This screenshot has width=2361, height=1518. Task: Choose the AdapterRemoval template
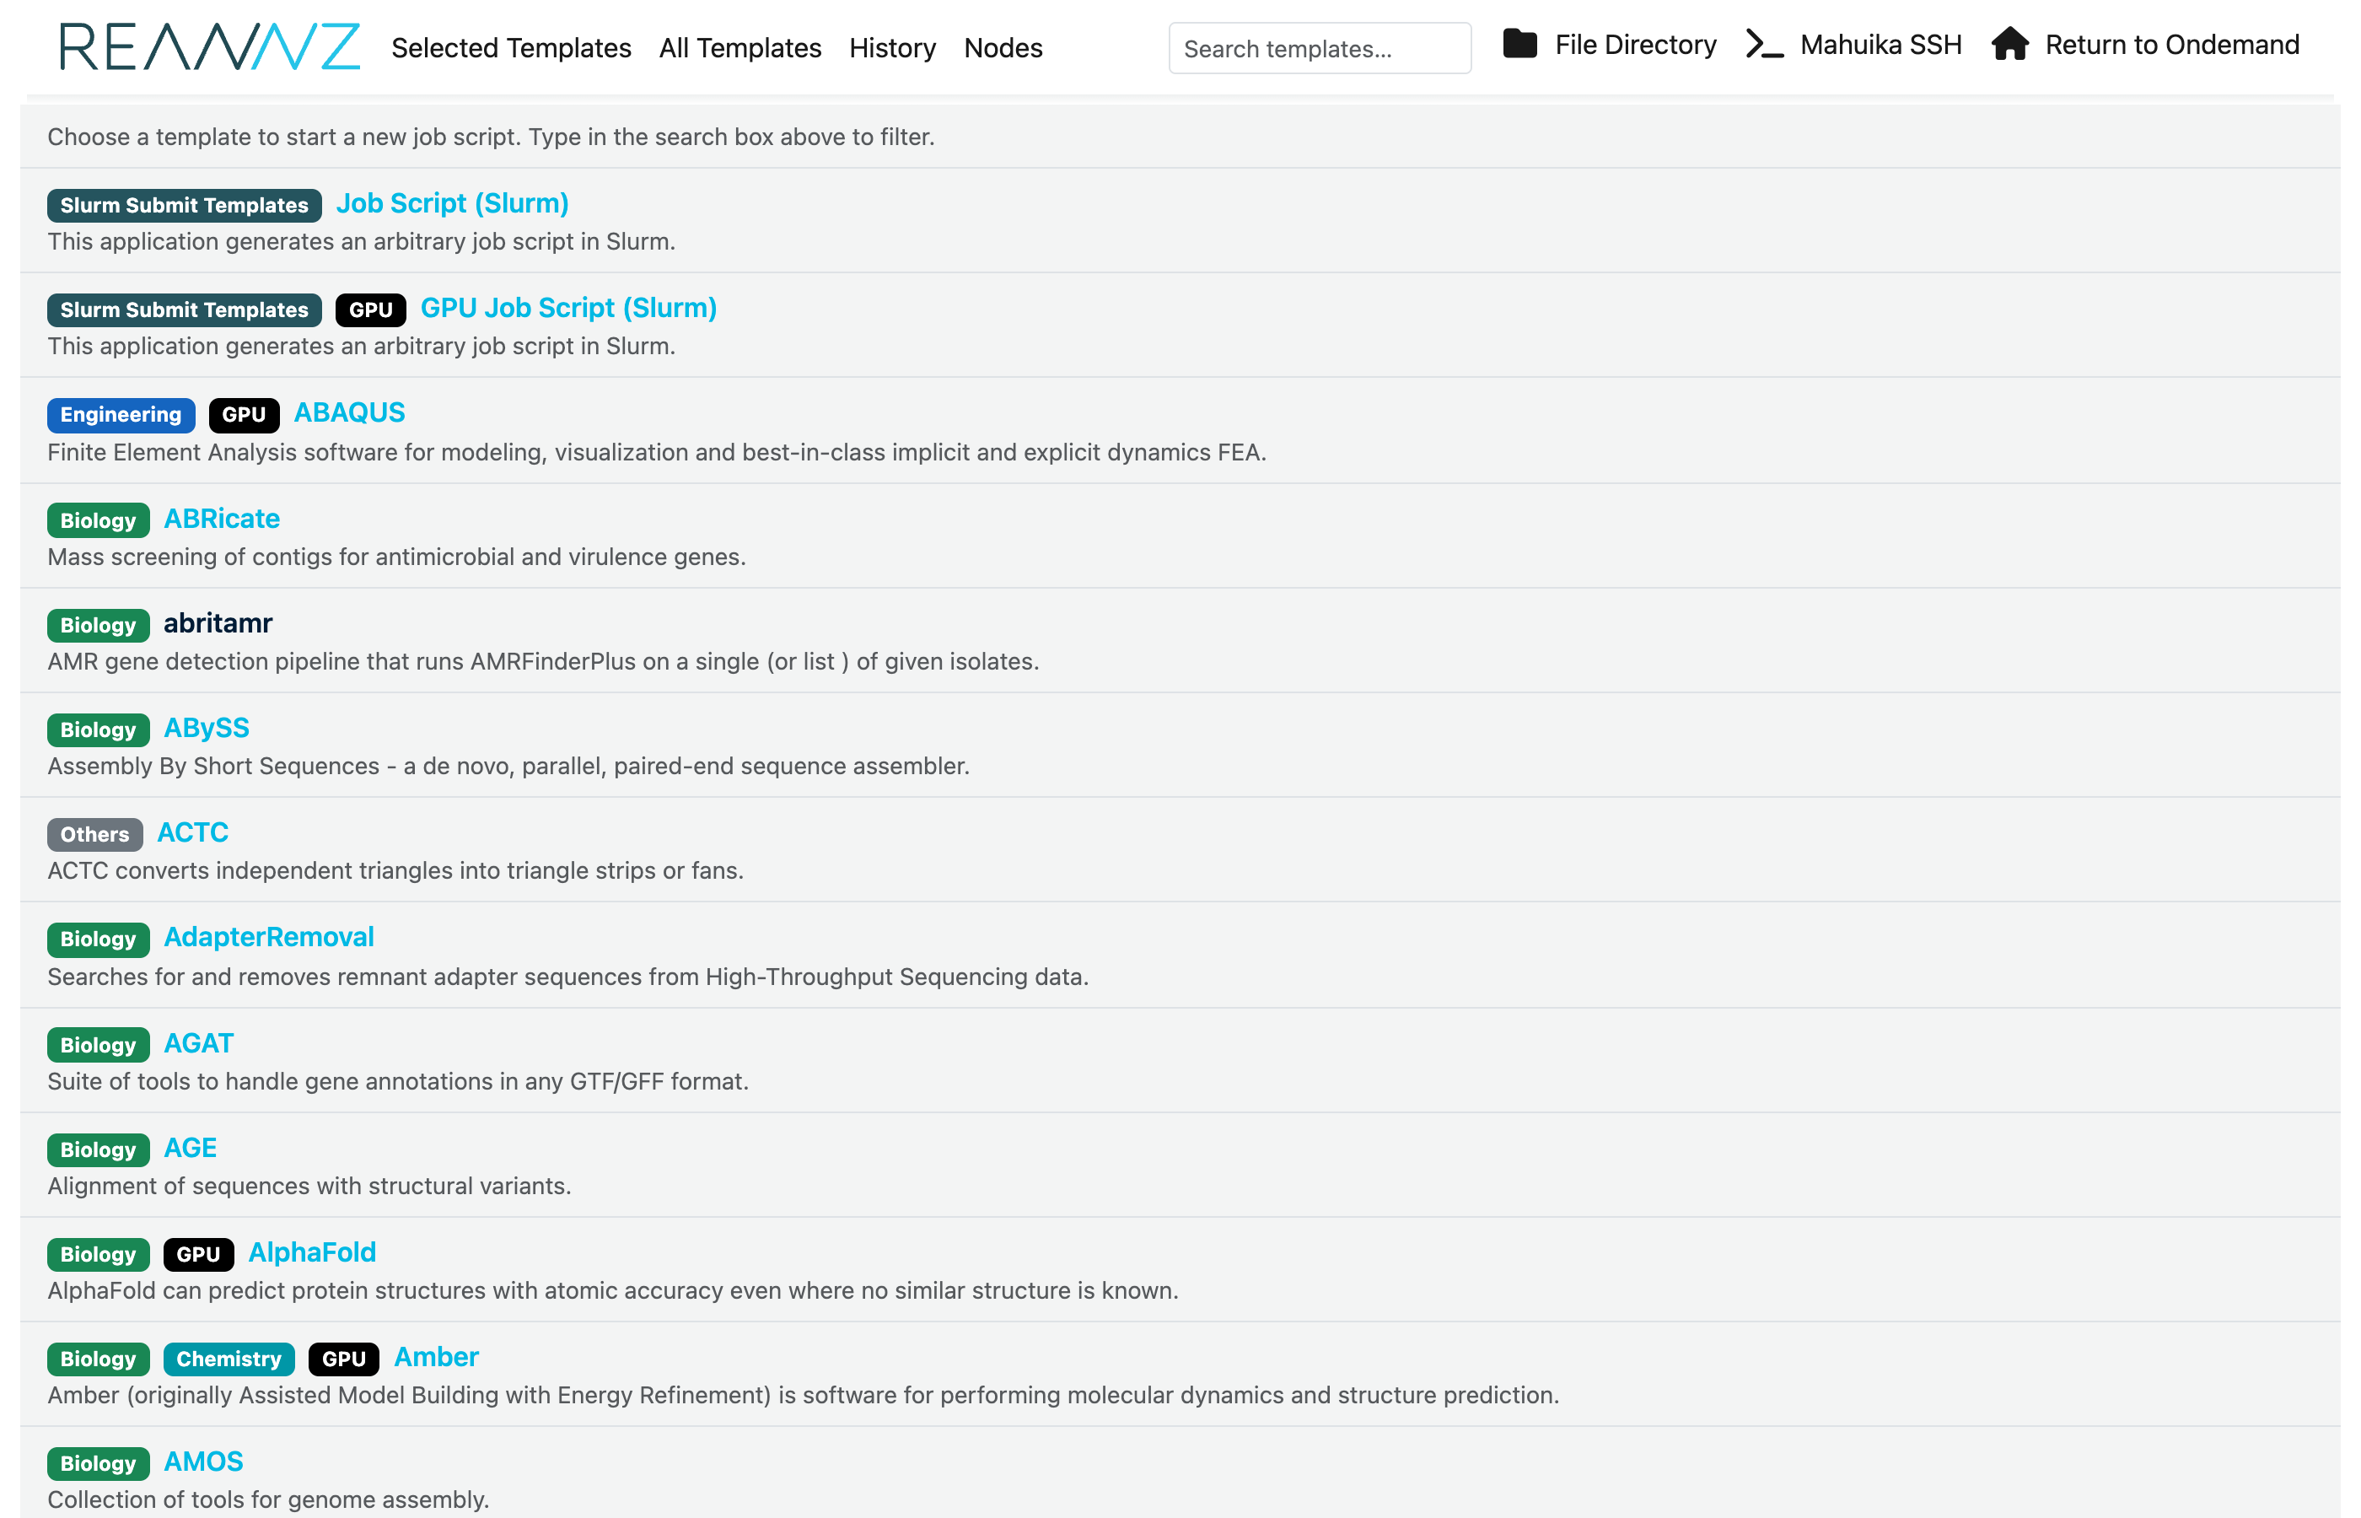point(269,936)
